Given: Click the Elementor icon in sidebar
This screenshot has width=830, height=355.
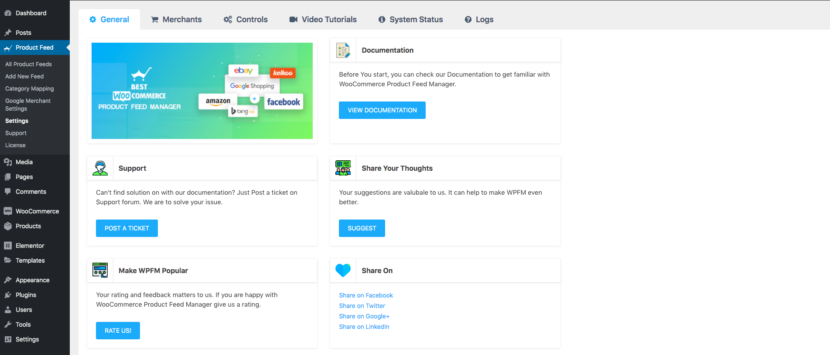Looking at the screenshot, I should pos(8,246).
